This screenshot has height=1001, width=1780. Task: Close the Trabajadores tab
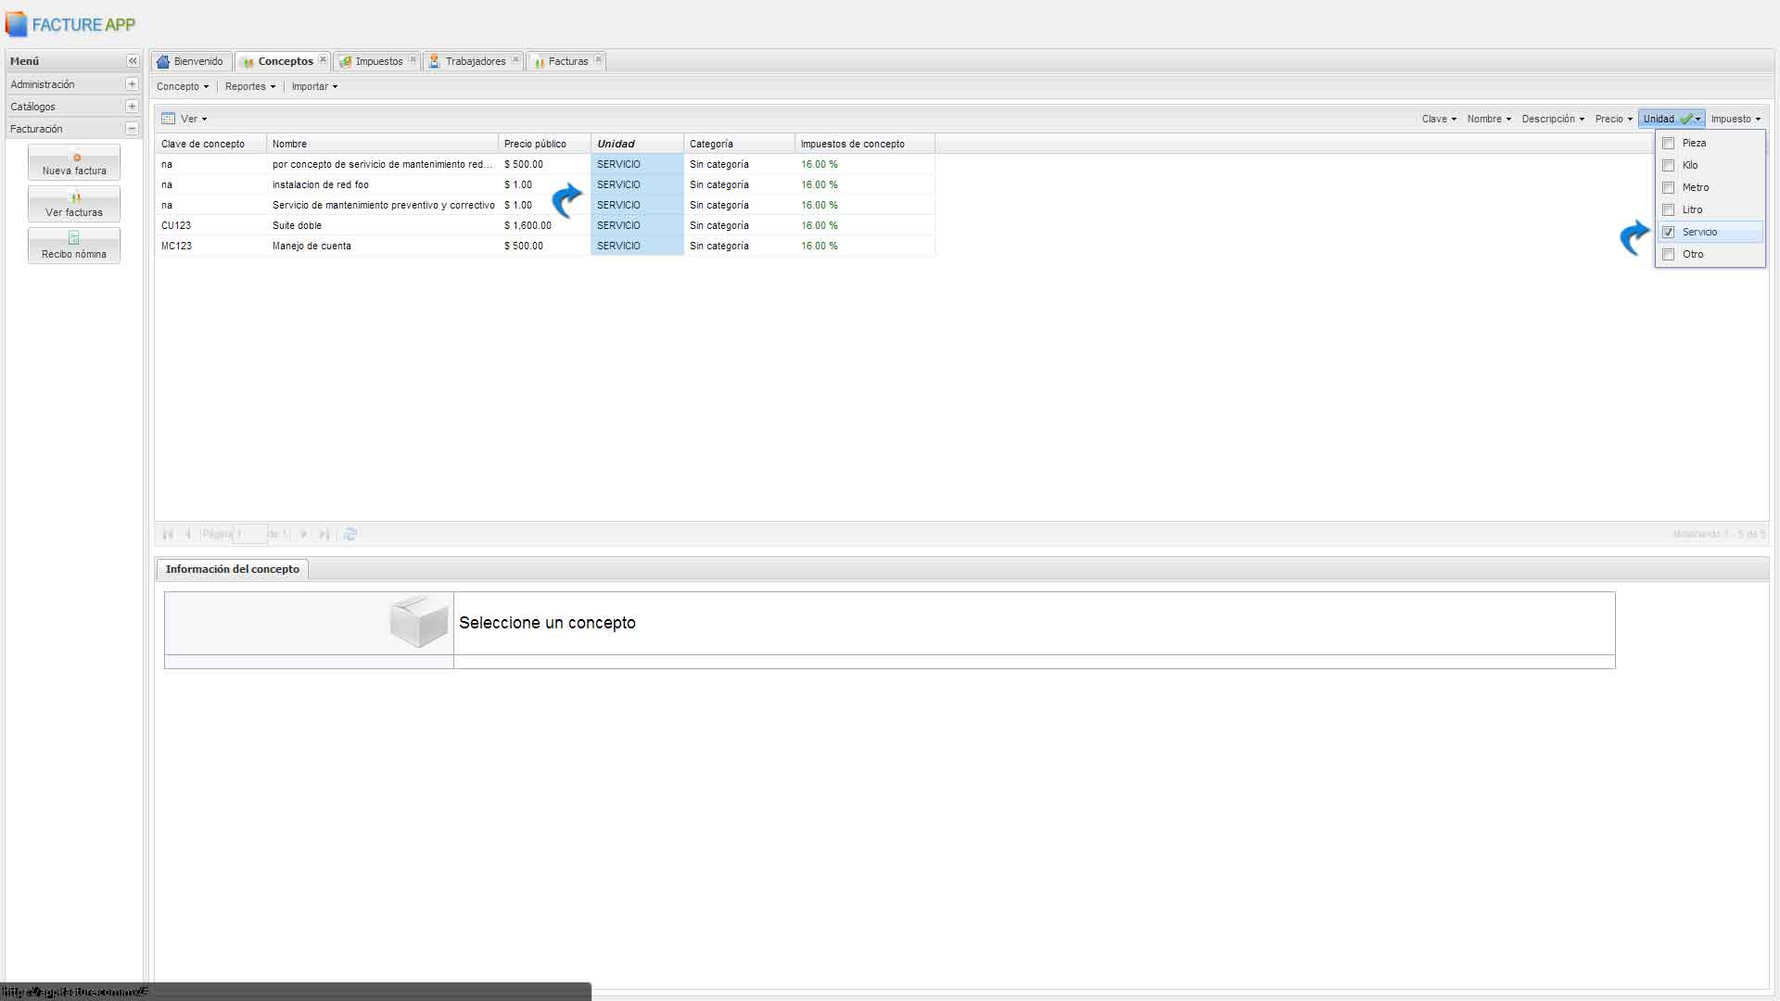515,60
